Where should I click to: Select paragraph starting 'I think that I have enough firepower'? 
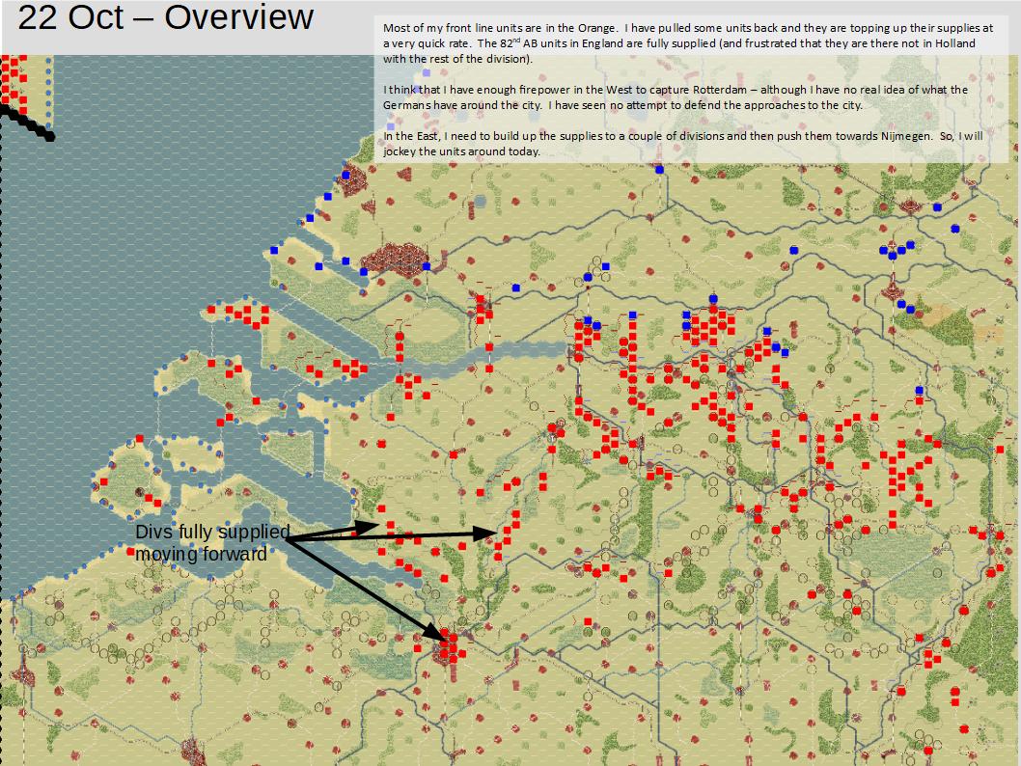coord(676,97)
